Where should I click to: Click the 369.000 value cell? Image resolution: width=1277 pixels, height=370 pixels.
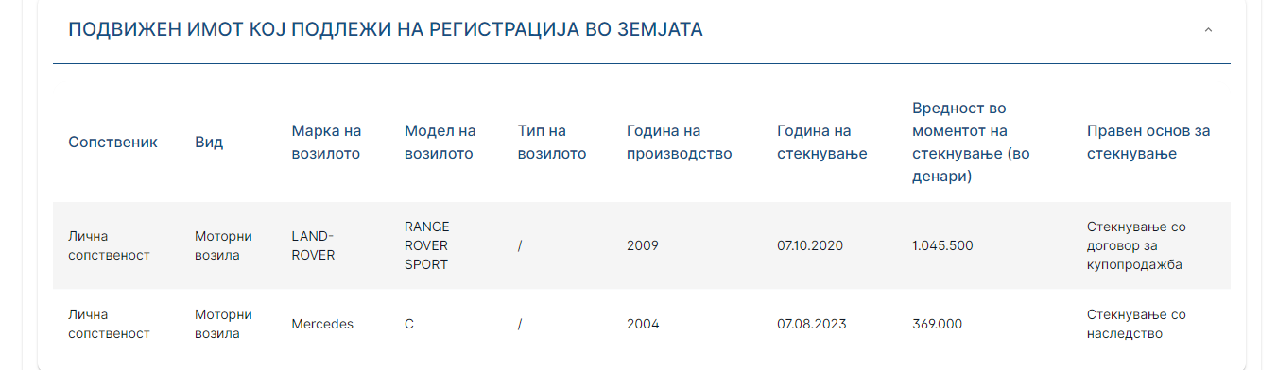tap(938, 324)
